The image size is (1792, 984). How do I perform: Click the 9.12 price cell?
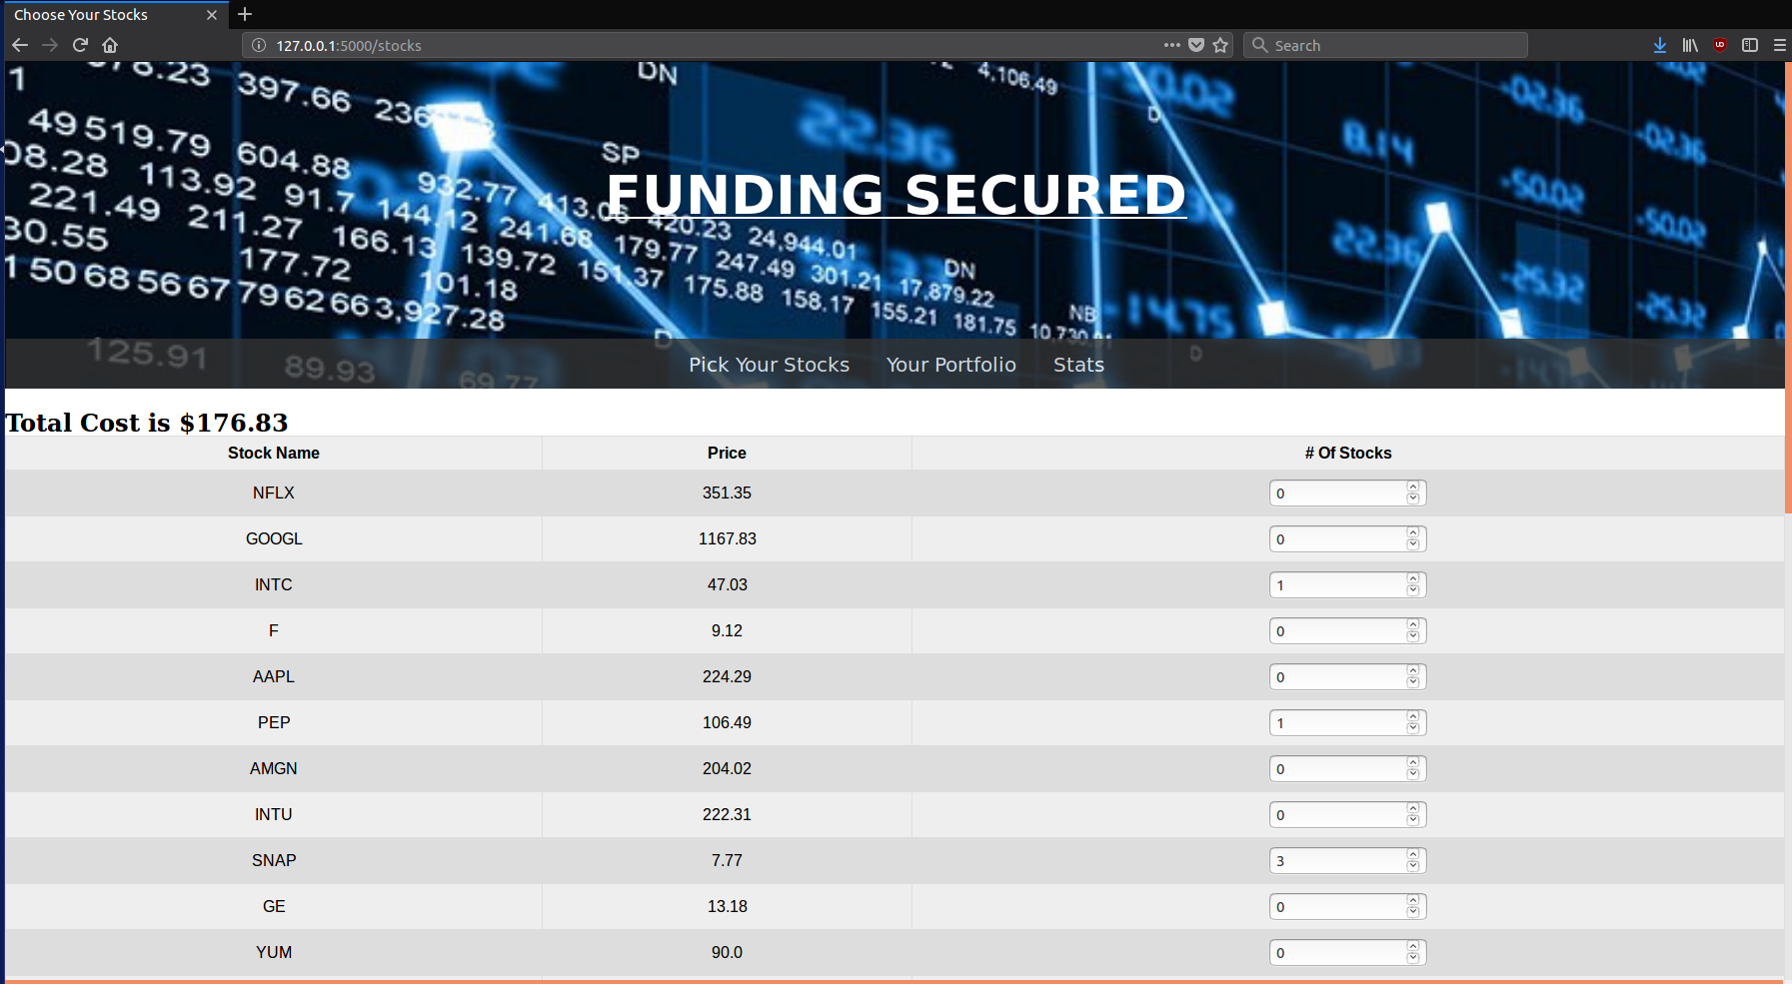[727, 630]
